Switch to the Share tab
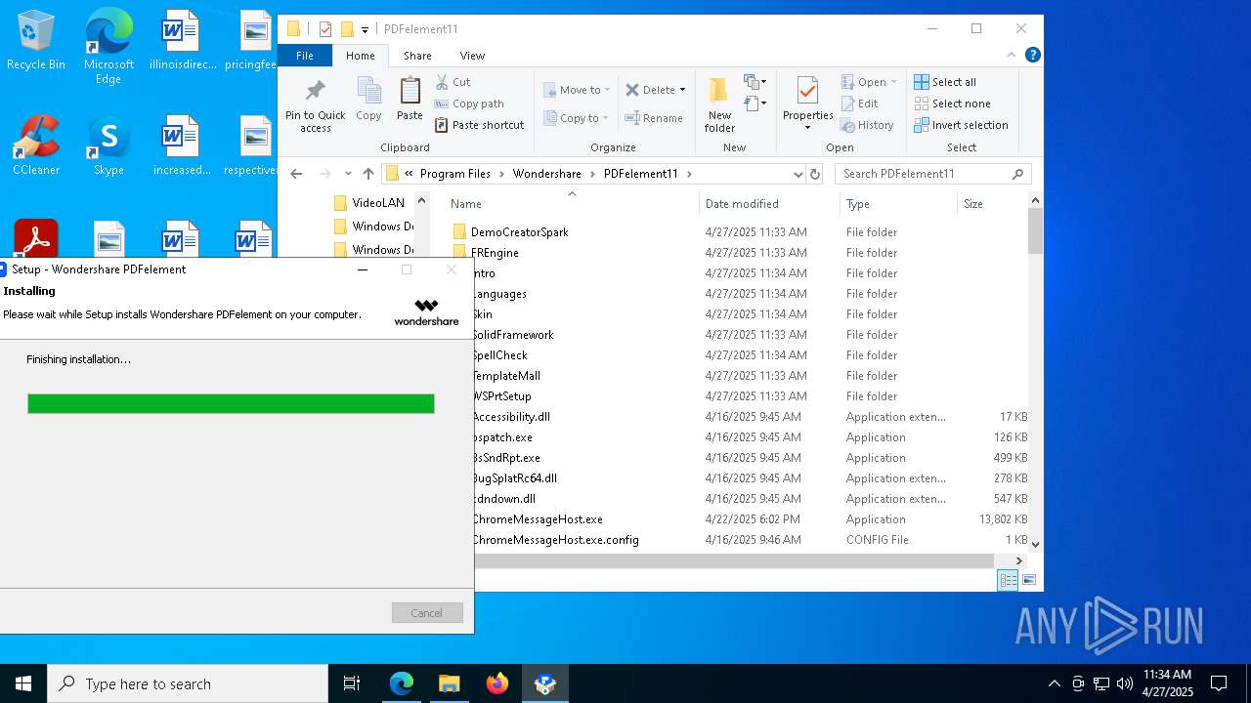 pos(417,56)
